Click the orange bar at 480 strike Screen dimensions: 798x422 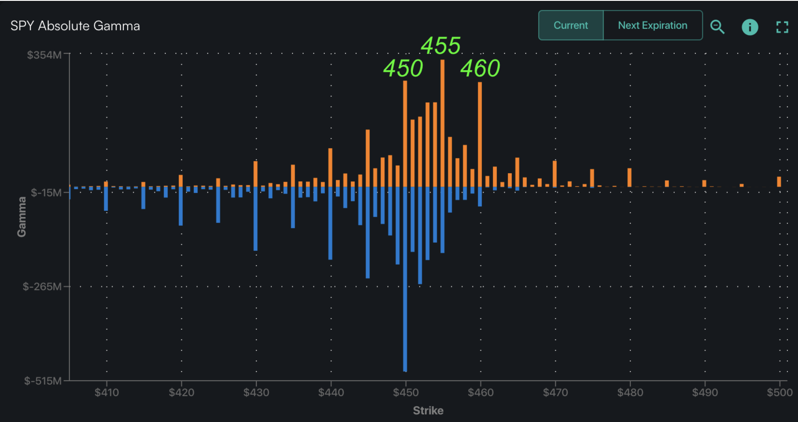pyautogui.click(x=629, y=177)
